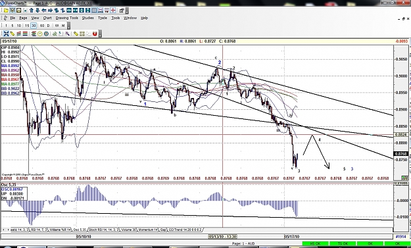Click the #1914 label

tap(400, 237)
